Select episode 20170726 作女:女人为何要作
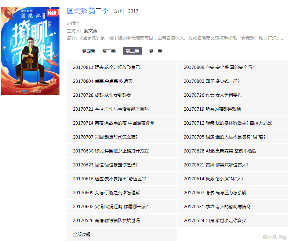This screenshot has height=243, width=291. pyautogui.click(x=233, y=95)
